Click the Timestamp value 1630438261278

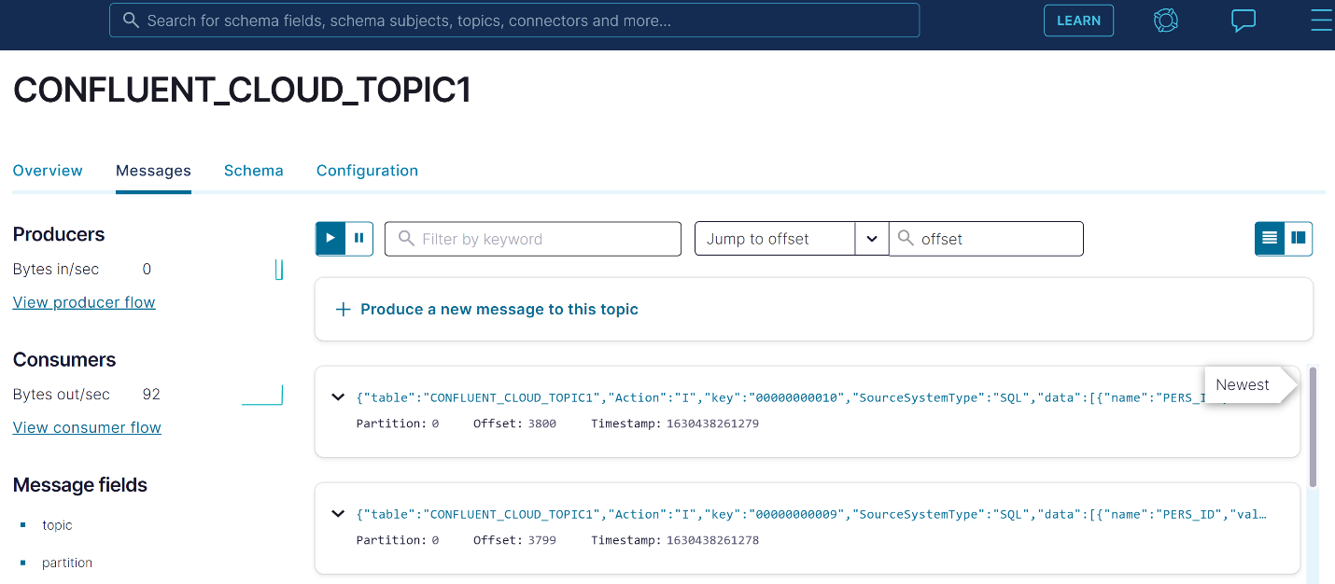click(710, 540)
